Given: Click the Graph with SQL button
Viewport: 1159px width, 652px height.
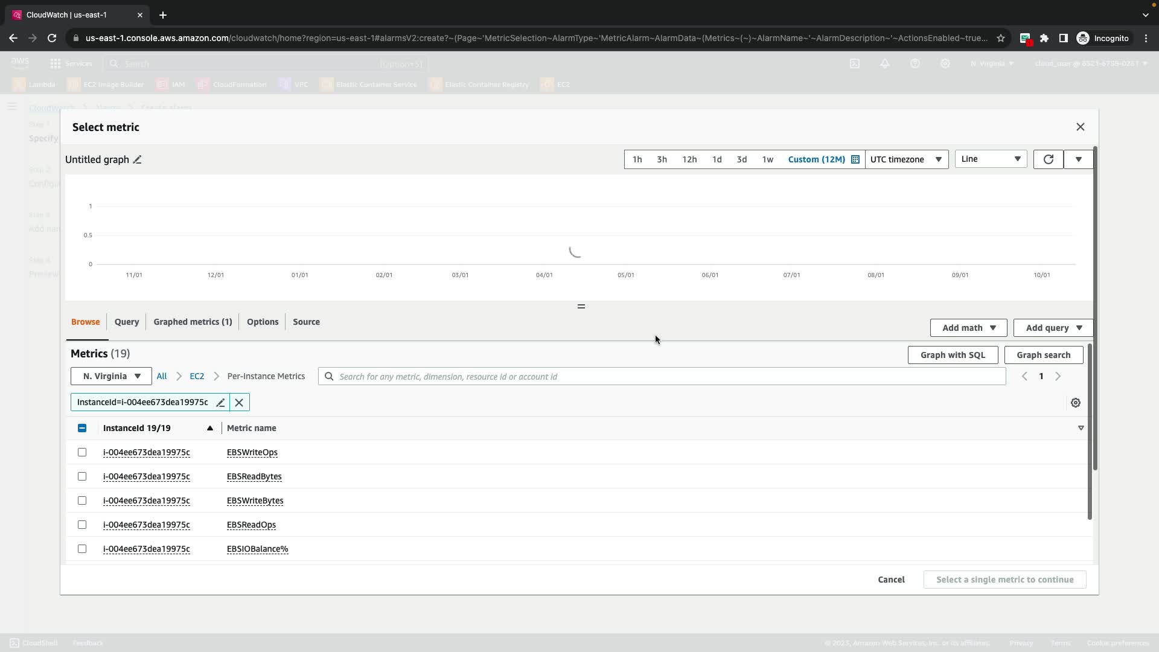Looking at the screenshot, I should pos(953,355).
